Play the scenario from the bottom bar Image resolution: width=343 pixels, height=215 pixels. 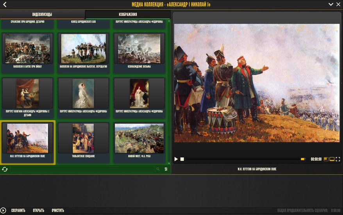click(x=4, y=210)
